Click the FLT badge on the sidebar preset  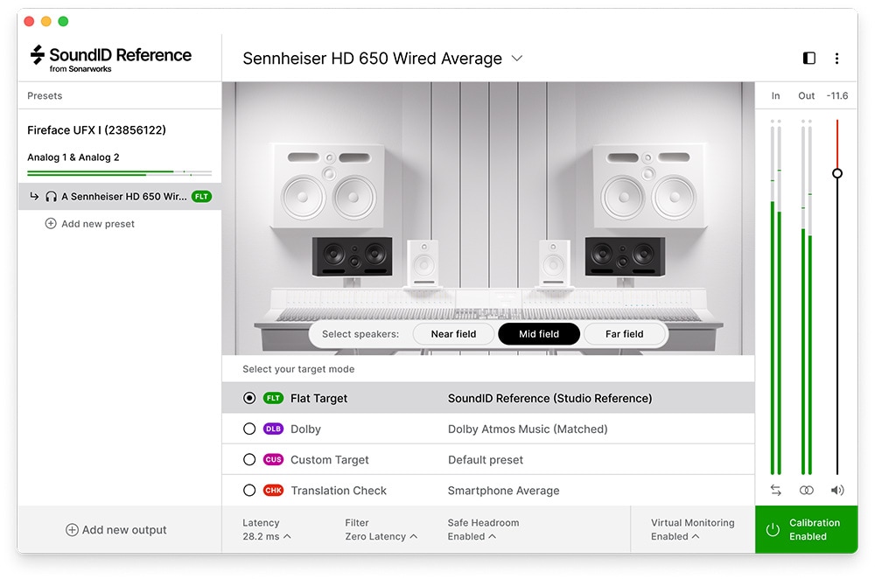201,196
